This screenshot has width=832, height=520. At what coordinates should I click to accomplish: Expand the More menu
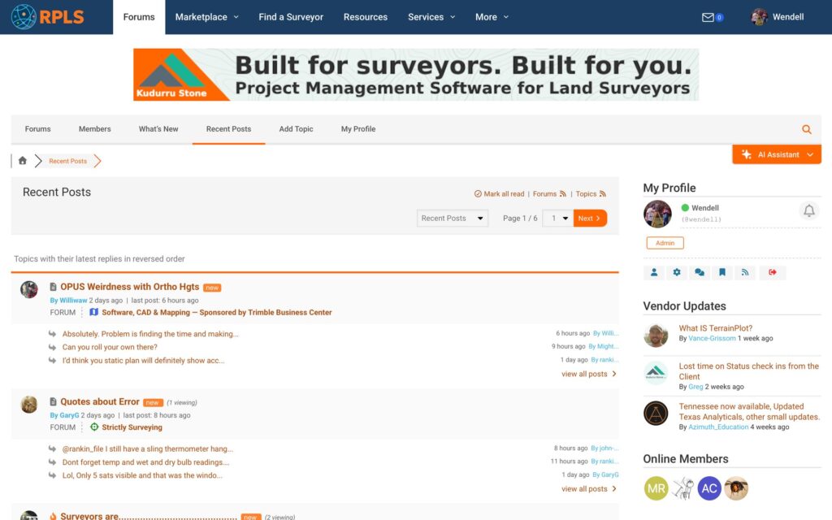click(x=492, y=17)
